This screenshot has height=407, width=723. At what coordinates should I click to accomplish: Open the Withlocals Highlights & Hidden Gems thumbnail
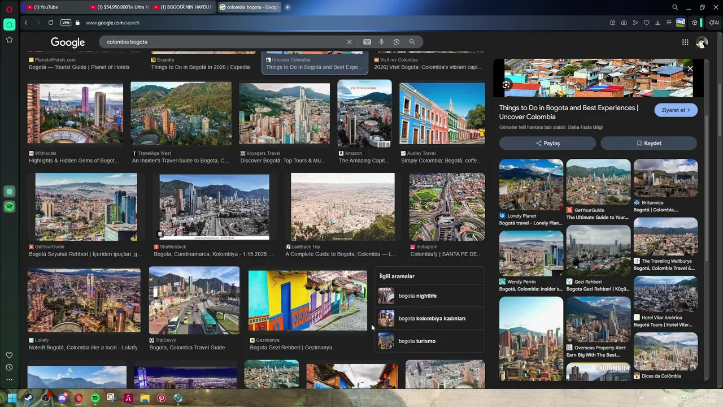[75, 114]
